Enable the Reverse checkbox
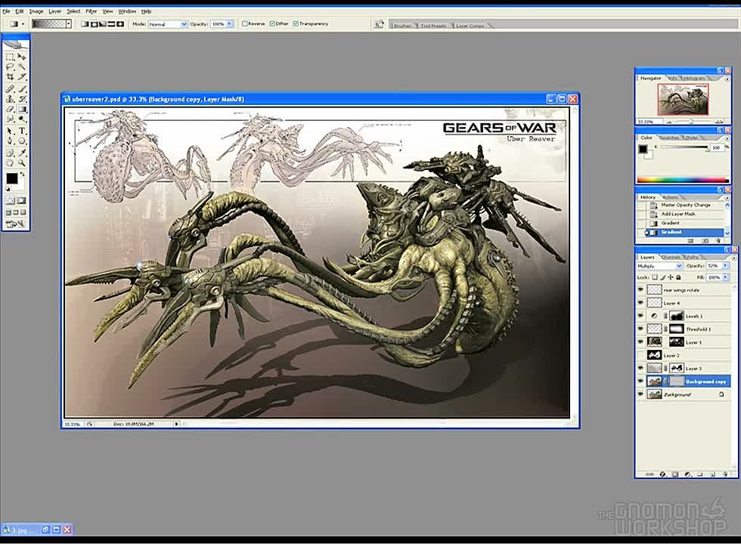 pos(245,23)
